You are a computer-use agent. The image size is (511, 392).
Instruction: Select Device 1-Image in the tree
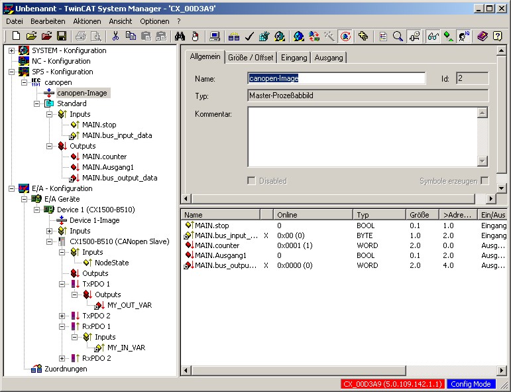(95, 220)
